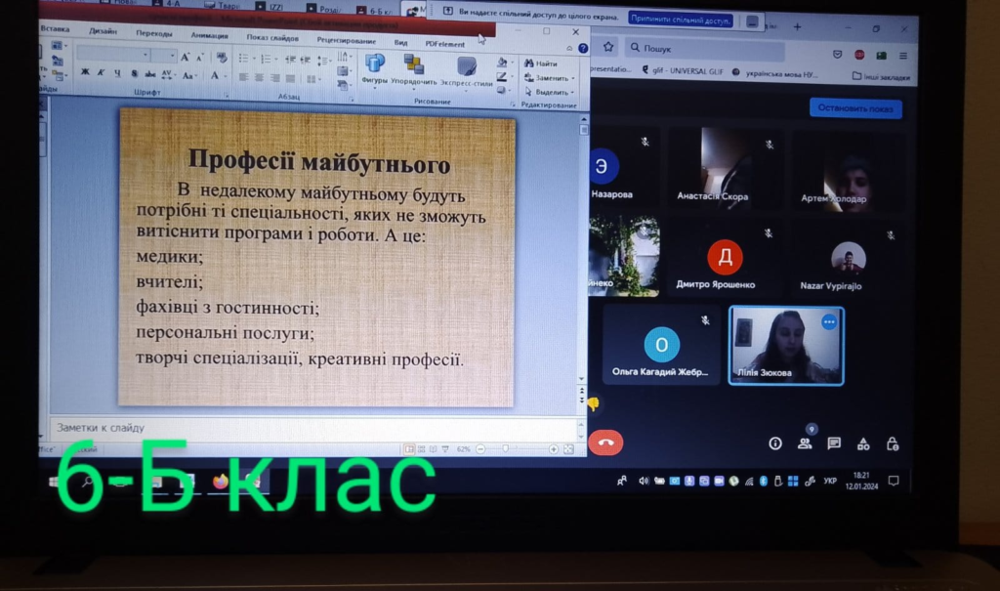The image size is (1000, 591).
Task: Open Meet activities shapes icon
Action: (x=863, y=444)
